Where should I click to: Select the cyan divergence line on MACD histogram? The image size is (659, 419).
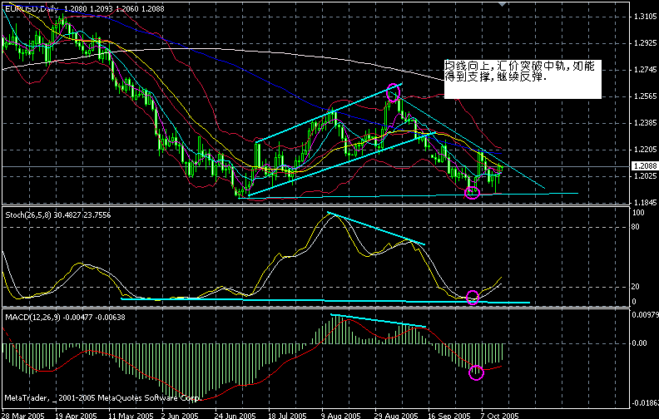coord(379,321)
